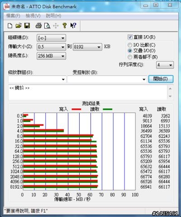Click read value 6993
This screenshot has height=217, width=181.
[x=165, y=121]
